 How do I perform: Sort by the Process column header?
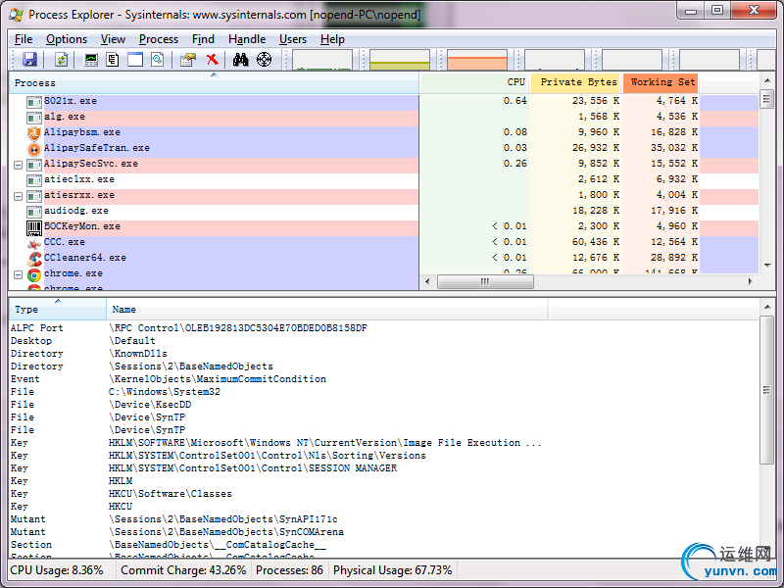coord(214,83)
